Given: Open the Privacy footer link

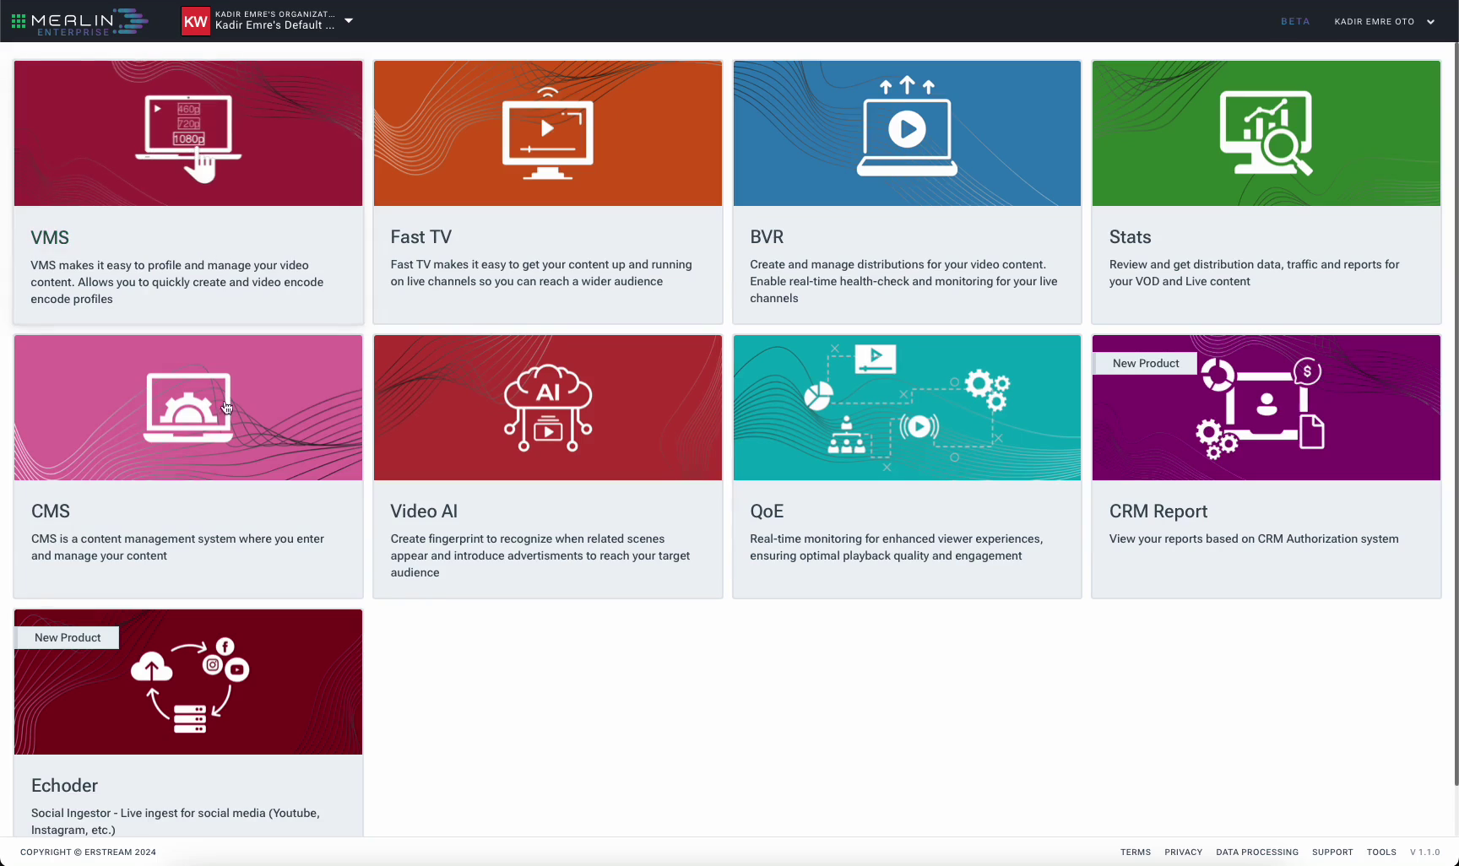Looking at the screenshot, I should click(x=1183, y=852).
